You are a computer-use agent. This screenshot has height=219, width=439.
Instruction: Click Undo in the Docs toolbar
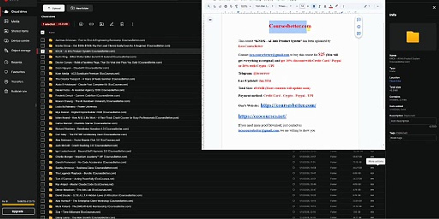(215, 6)
